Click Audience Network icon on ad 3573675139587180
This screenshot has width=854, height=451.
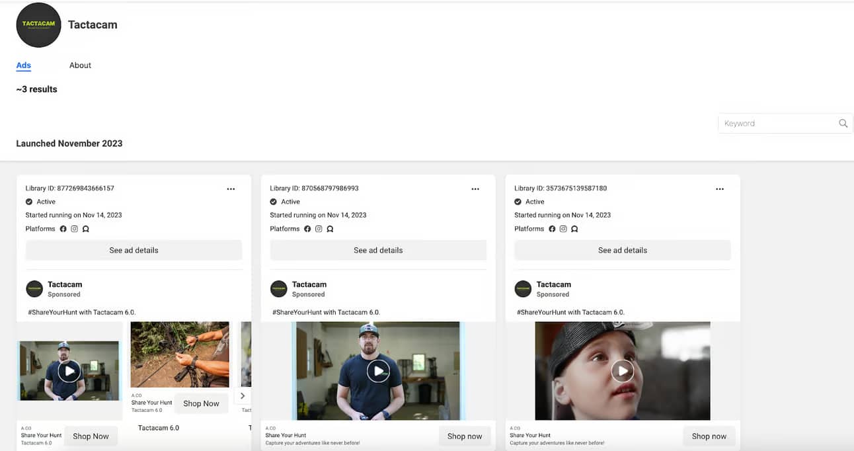tap(574, 229)
